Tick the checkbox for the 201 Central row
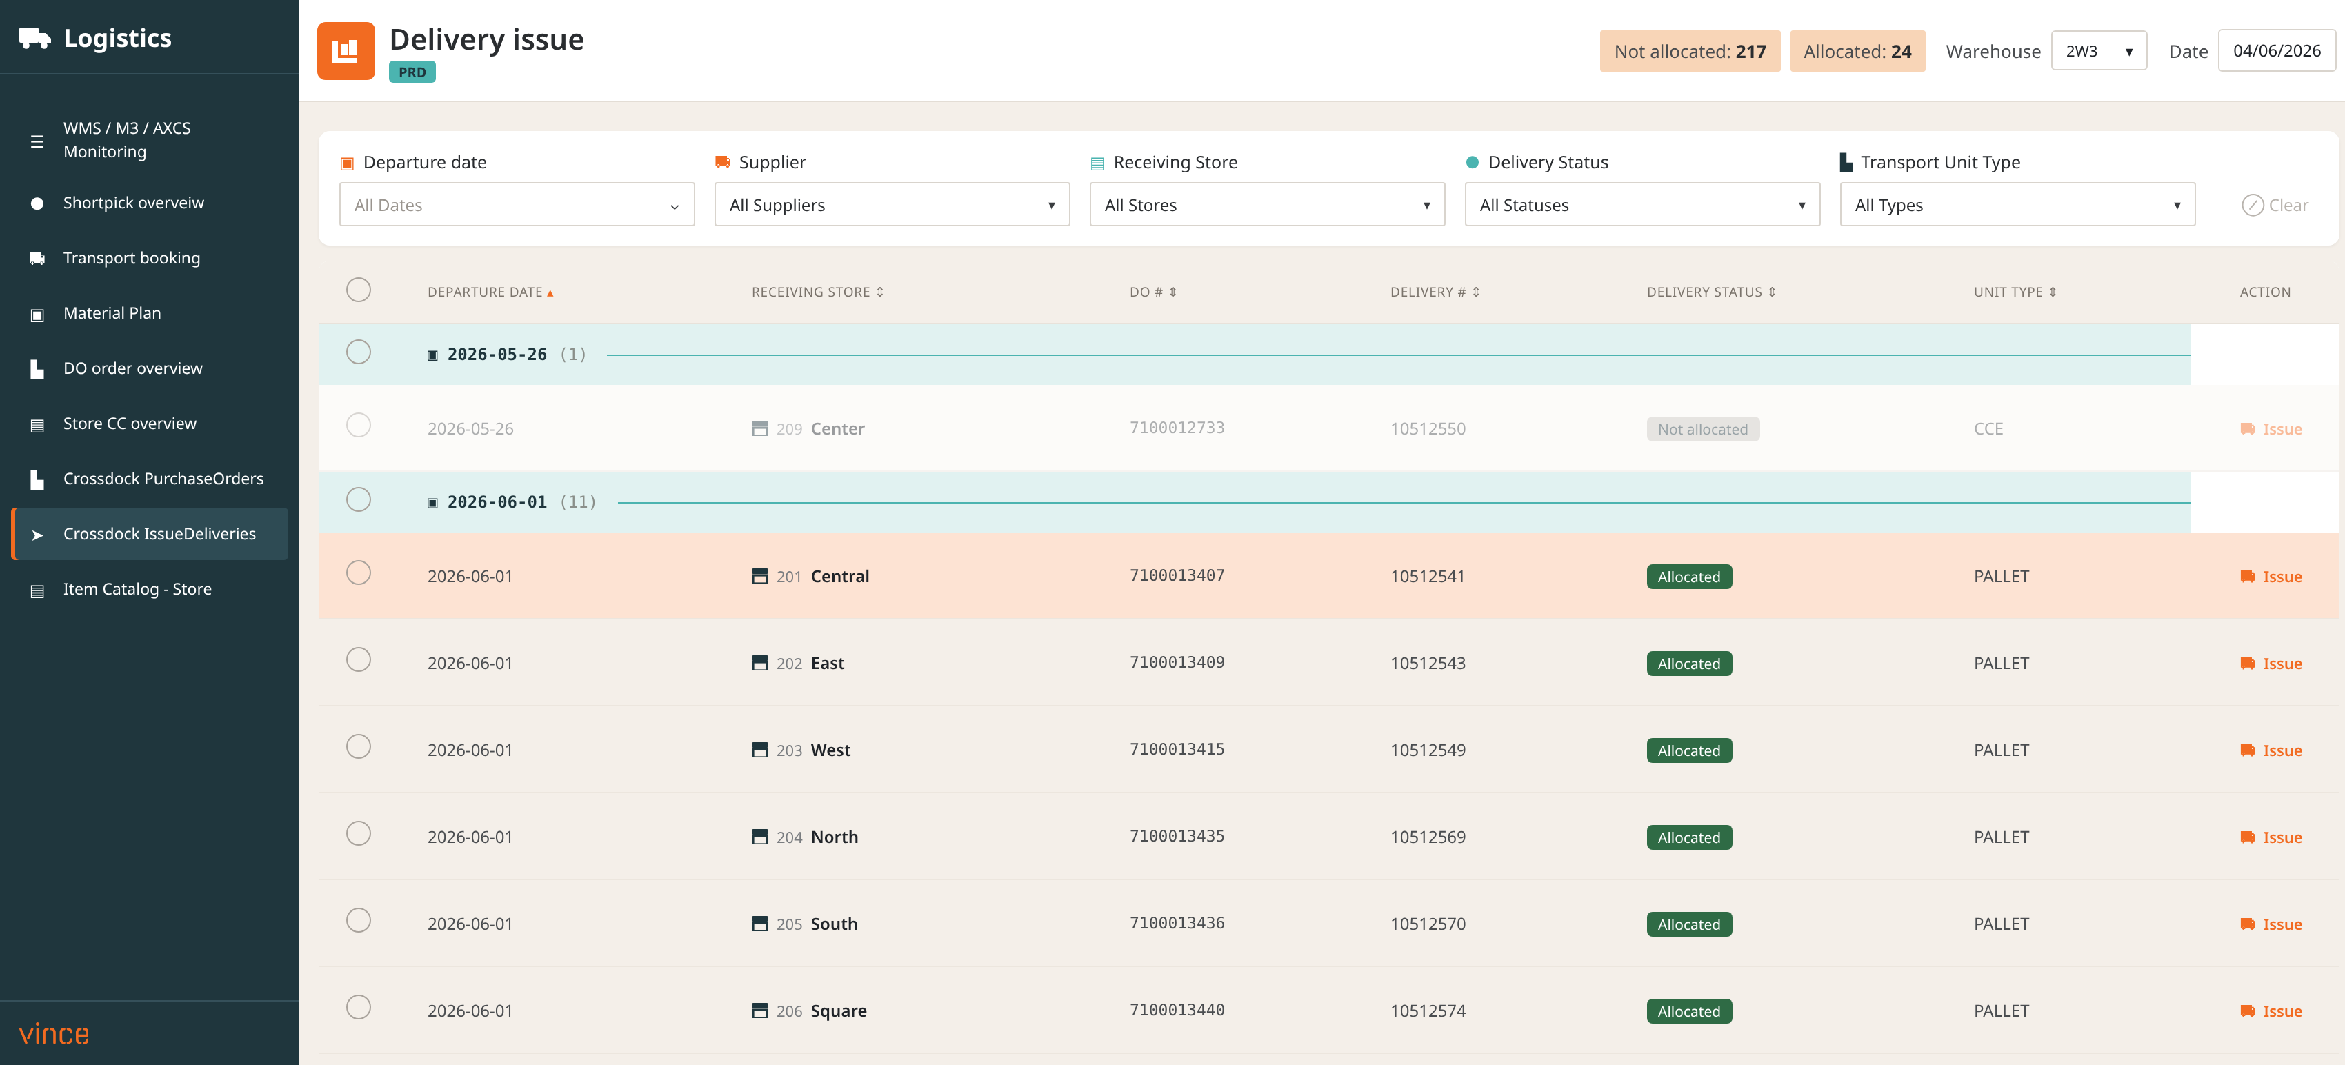This screenshot has height=1065, width=2345. pos(359,573)
